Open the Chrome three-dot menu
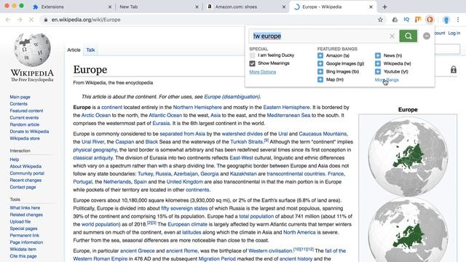This screenshot has width=466, height=262. click(x=458, y=20)
